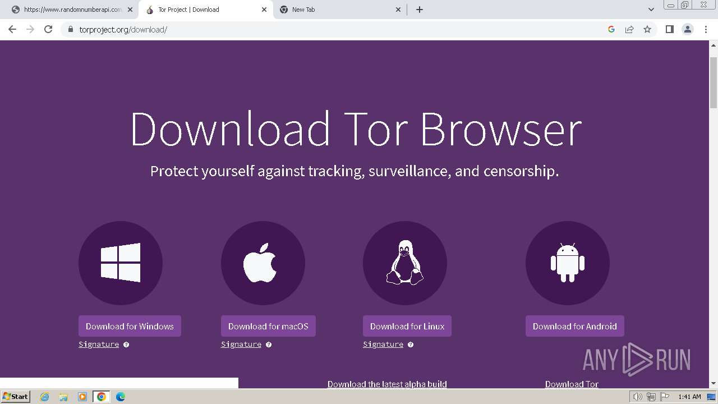This screenshot has height=404, width=718.
Task: Click the Windows logo circle icon
Action: (121, 263)
